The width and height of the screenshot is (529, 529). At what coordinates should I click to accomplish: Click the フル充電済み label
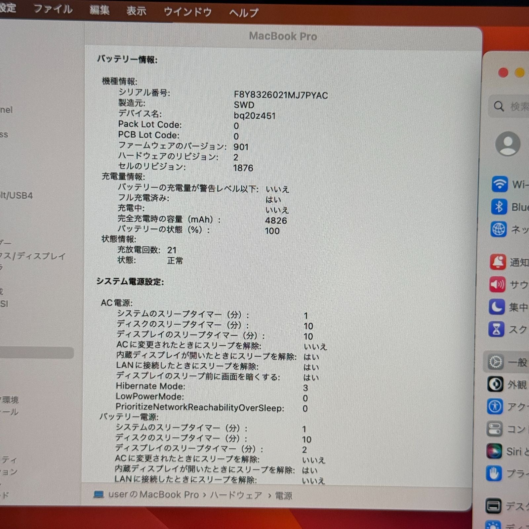click(x=143, y=198)
